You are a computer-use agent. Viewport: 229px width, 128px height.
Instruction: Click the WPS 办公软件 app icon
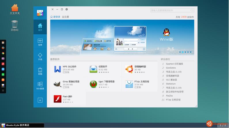pyautogui.click(x=58, y=69)
